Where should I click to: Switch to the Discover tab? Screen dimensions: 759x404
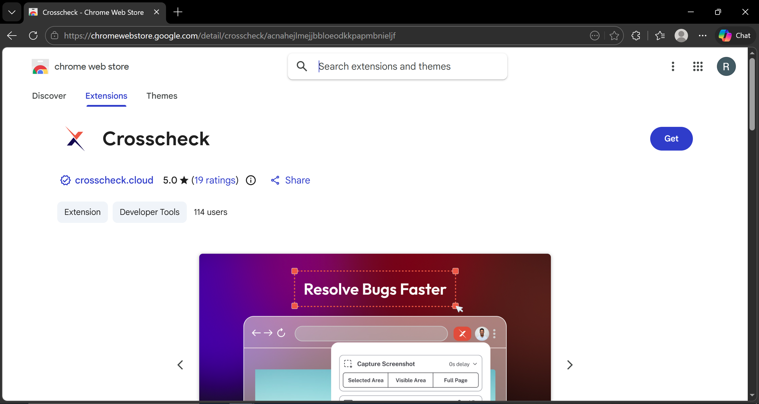pos(49,96)
